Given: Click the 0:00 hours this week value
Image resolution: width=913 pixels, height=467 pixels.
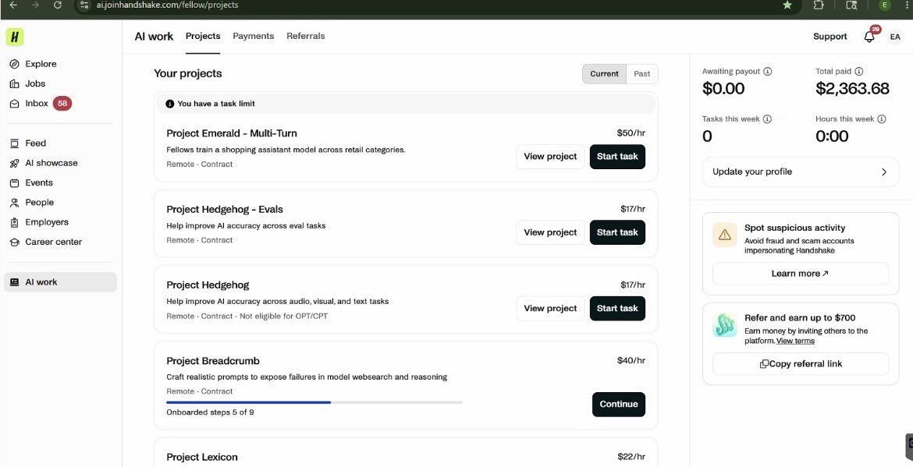Looking at the screenshot, I should click(x=832, y=136).
